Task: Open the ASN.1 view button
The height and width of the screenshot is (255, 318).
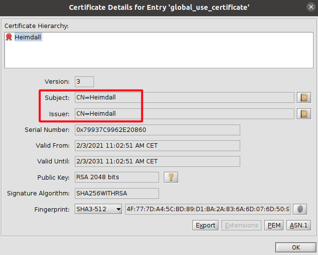Action: pyautogui.click(x=299, y=225)
